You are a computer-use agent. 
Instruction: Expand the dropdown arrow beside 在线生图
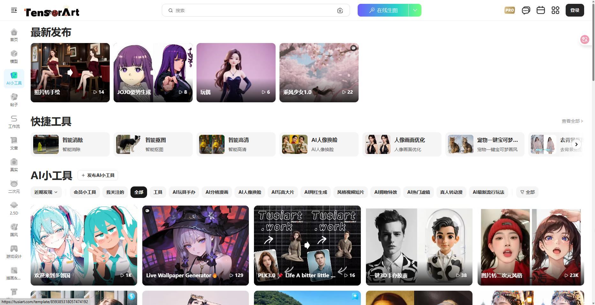(415, 10)
